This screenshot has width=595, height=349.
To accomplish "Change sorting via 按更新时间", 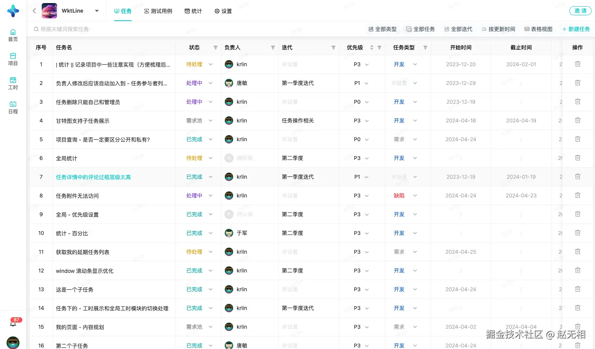I will click(499, 29).
